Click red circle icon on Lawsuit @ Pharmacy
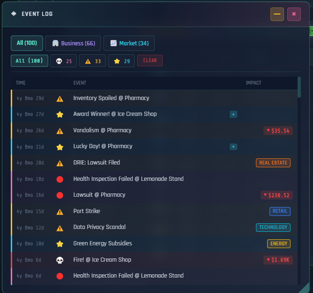 click(60, 195)
